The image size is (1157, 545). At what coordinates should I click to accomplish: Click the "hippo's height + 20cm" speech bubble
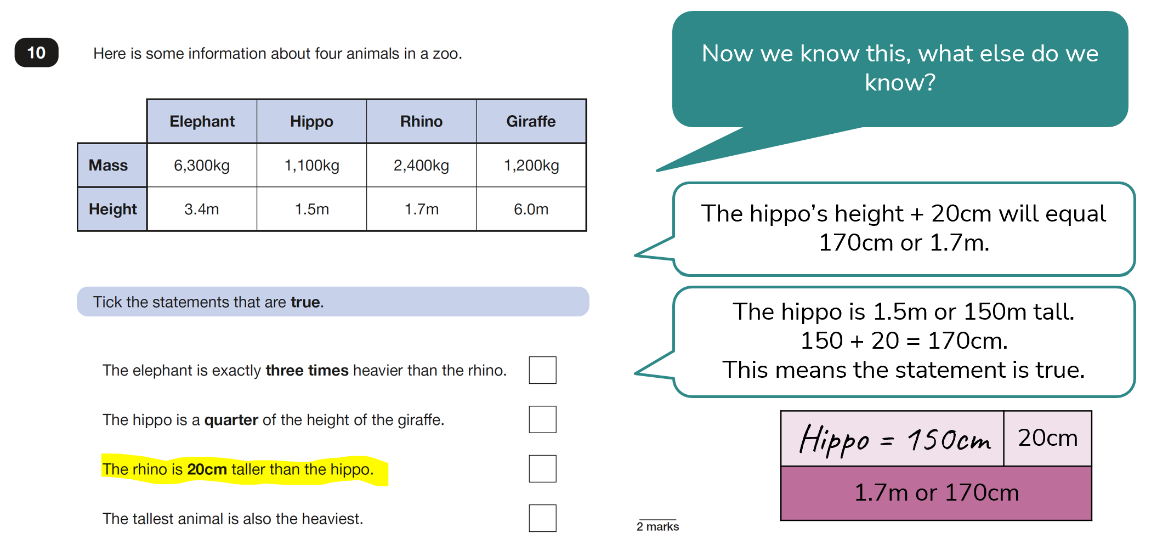tap(903, 228)
